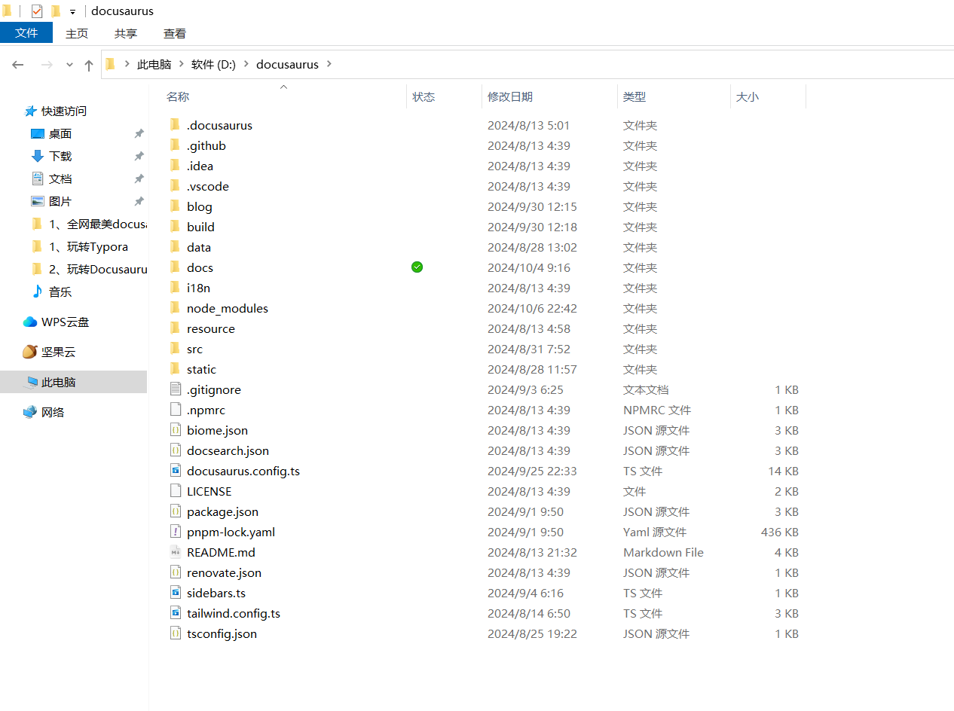The height and width of the screenshot is (711, 954).
Task: Select the .idea folder
Action: [200, 166]
